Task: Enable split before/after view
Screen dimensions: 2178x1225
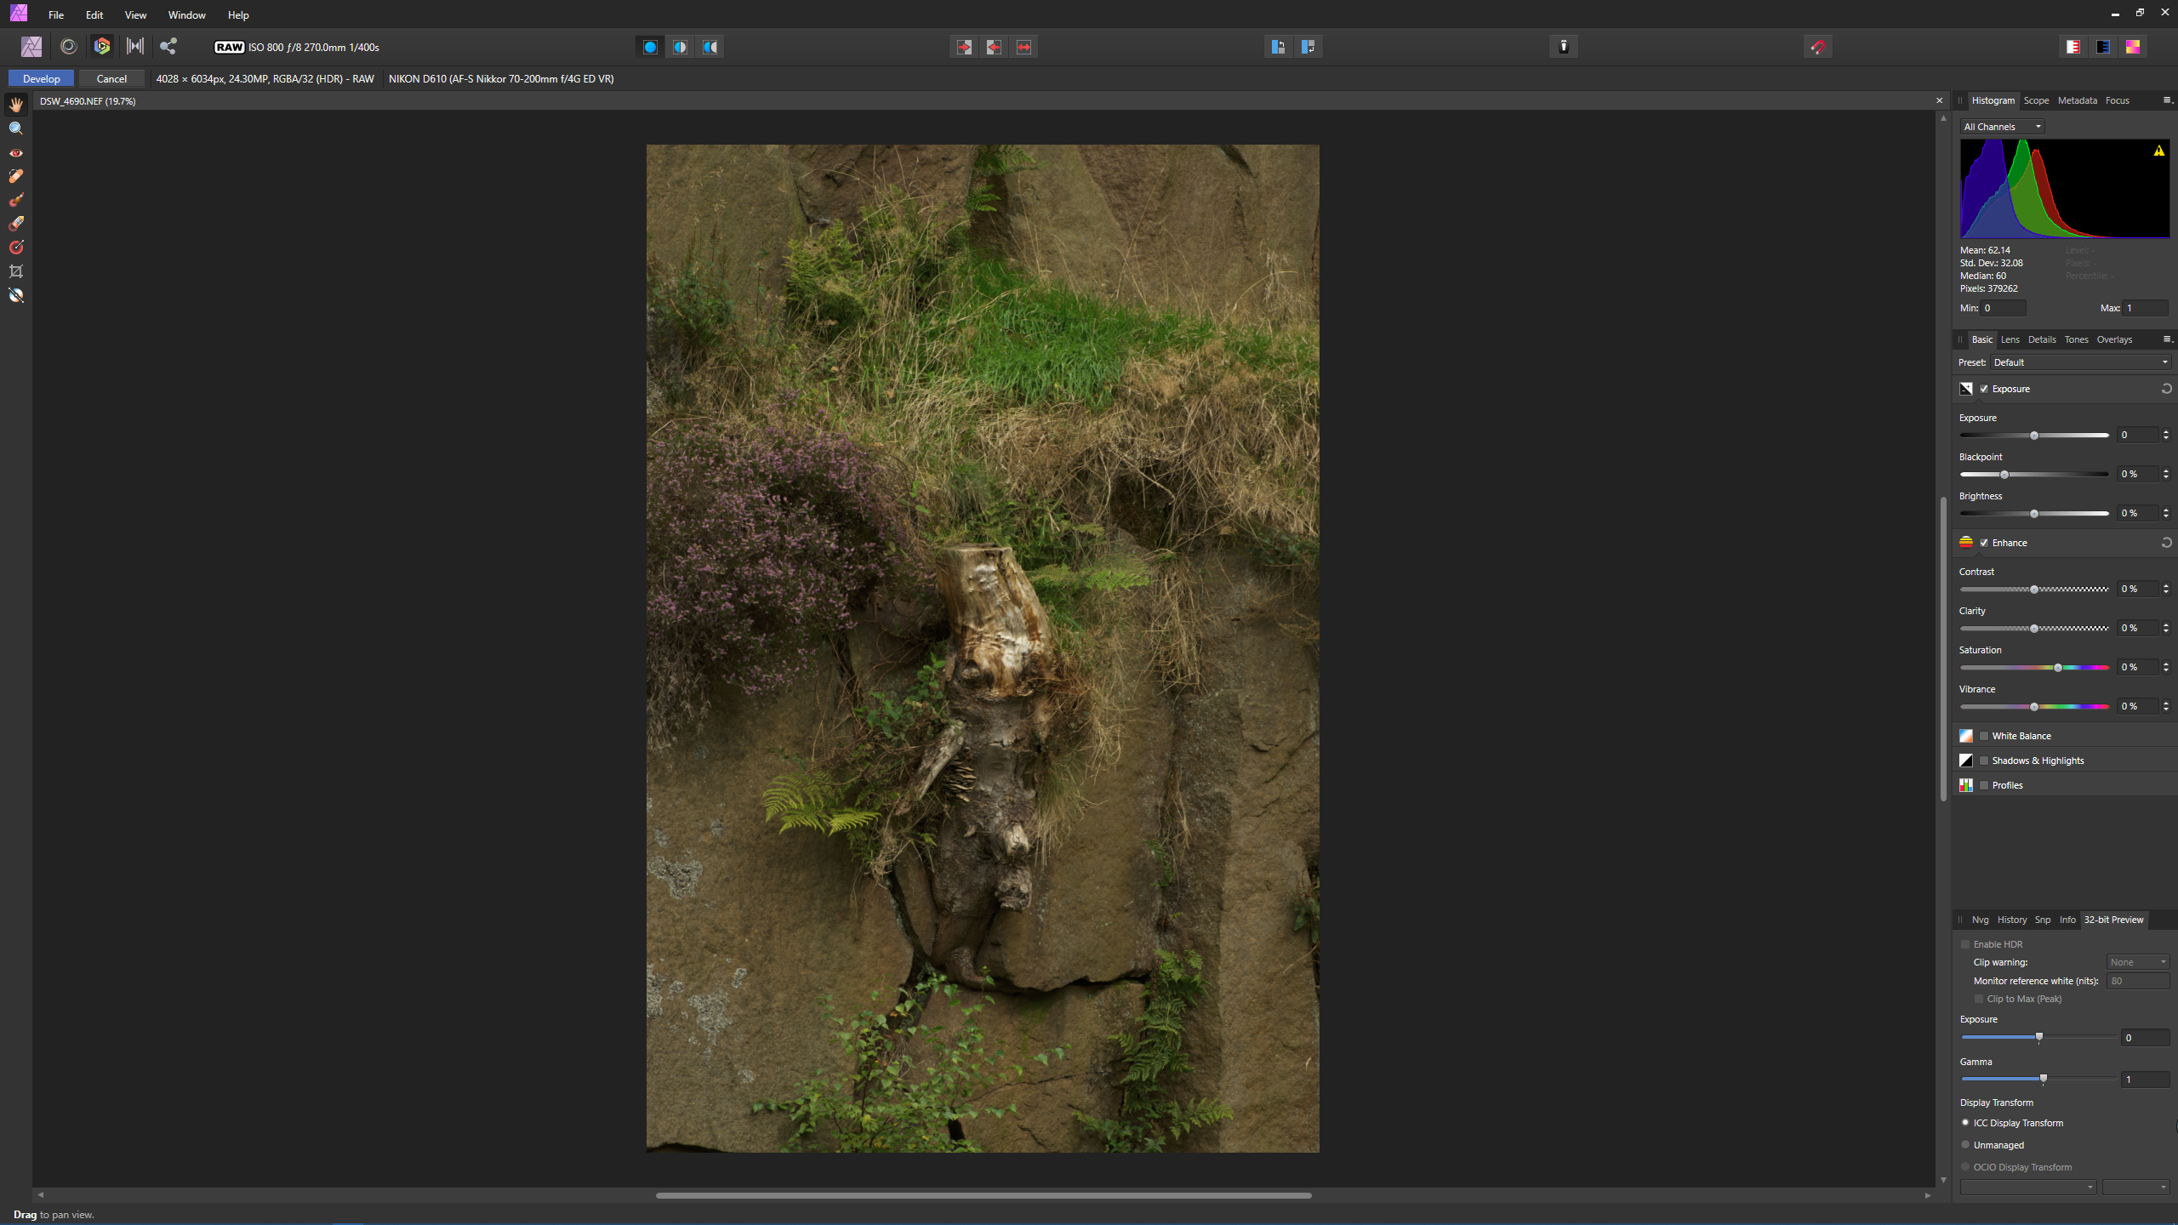Action: 681,47
